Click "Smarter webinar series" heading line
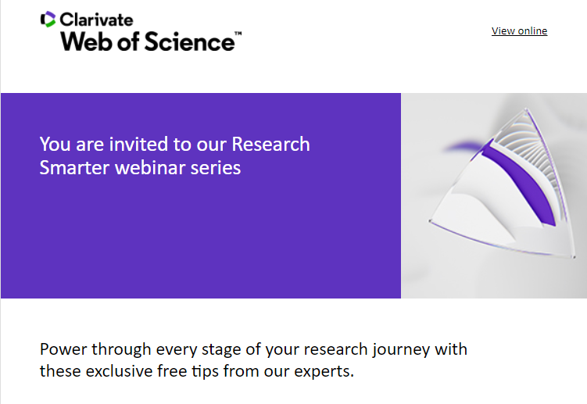The height and width of the screenshot is (404, 587). [140, 167]
